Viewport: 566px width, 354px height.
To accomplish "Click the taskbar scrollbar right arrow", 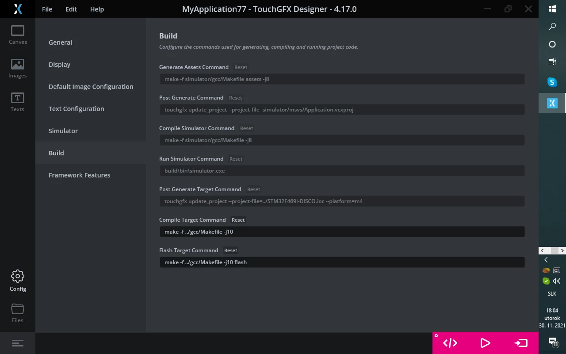I will (x=562, y=250).
